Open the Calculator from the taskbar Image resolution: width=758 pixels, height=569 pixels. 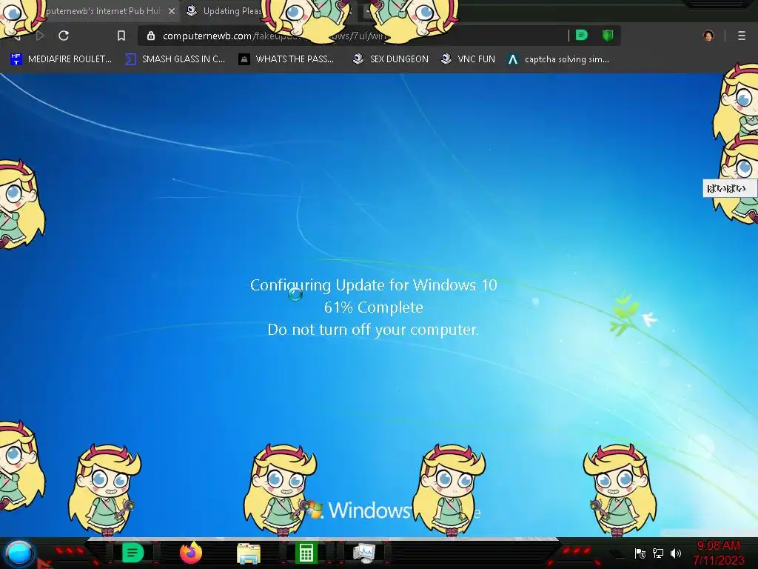tap(306, 553)
